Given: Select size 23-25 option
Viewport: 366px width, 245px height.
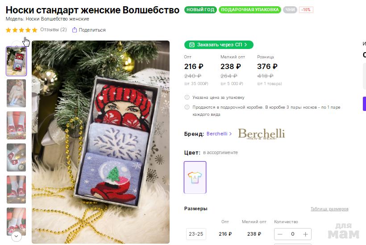Looking at the screenshot, I should click(196, 234).
